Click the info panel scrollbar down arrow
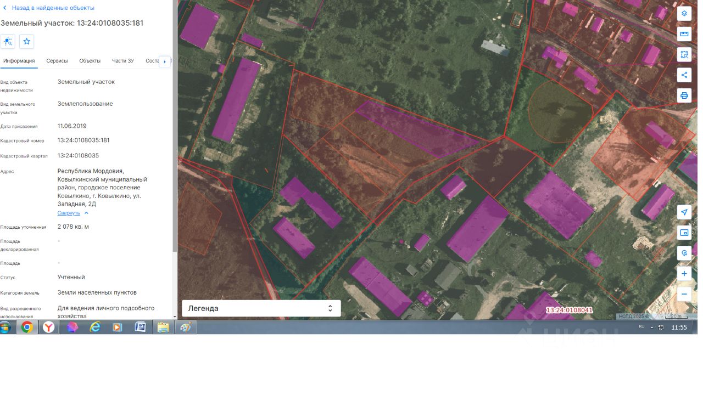The height and width of the screenshot is (395, 703). click(x=175, y=317)
